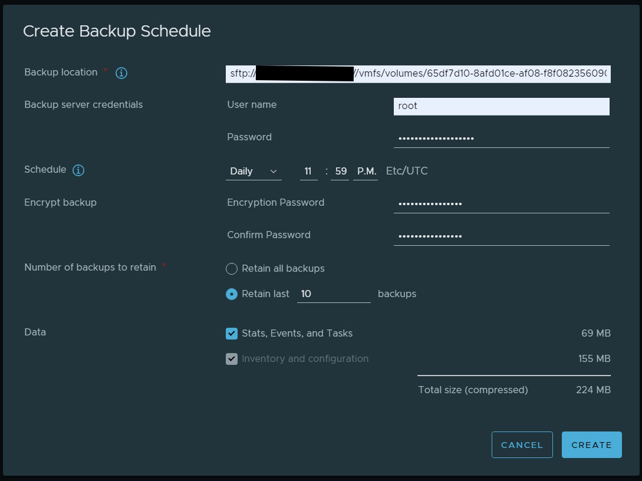Click the schedule minutes field showing 59
This screenshot has width=642, height=481.
click(x=340, y=172)
